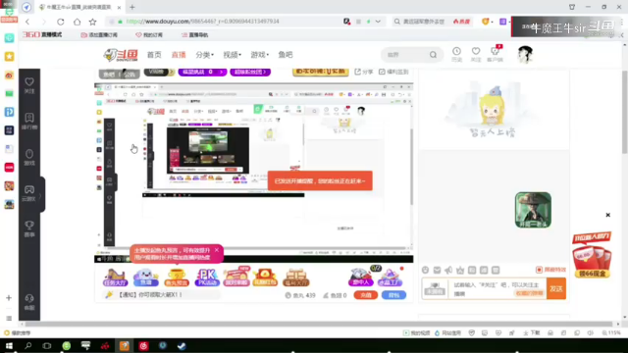
Task: Open the purple 超级粉丝团 banner
Action: [x=250, y=72]
